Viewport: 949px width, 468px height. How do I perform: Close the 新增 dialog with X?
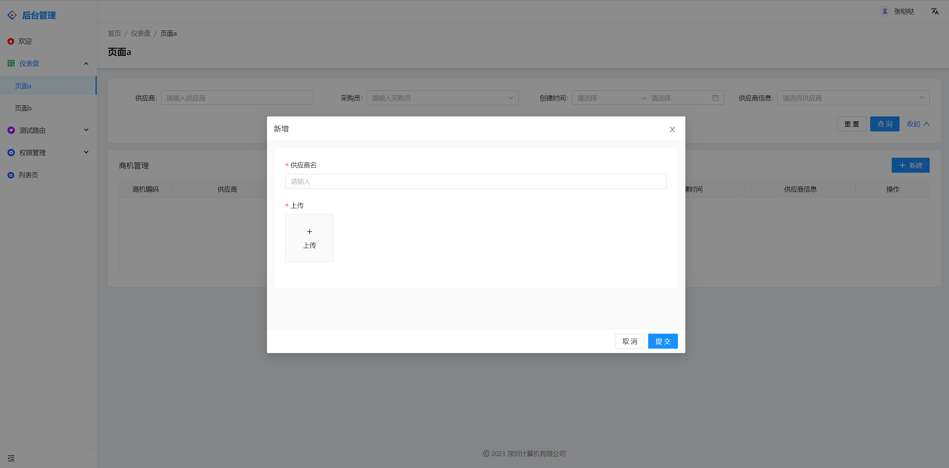672,129
